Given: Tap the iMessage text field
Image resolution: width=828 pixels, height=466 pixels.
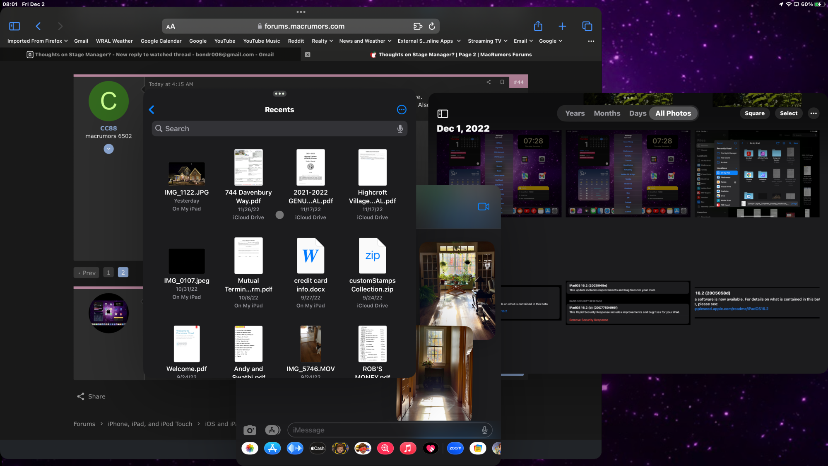Looking at the screenshot, I should tap(390, 430).
